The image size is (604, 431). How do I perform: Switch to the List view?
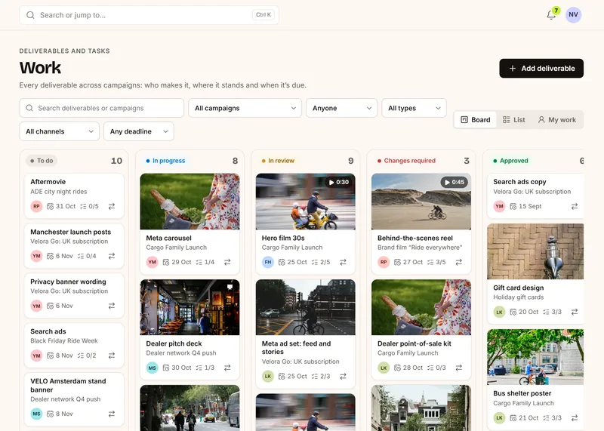tap(514, 120)
